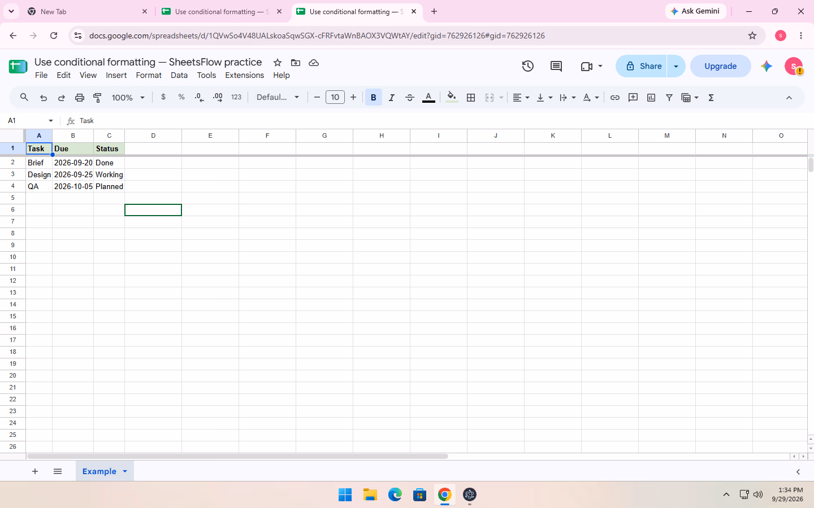Add a comment from toolbar

click(x=633, y=98)
